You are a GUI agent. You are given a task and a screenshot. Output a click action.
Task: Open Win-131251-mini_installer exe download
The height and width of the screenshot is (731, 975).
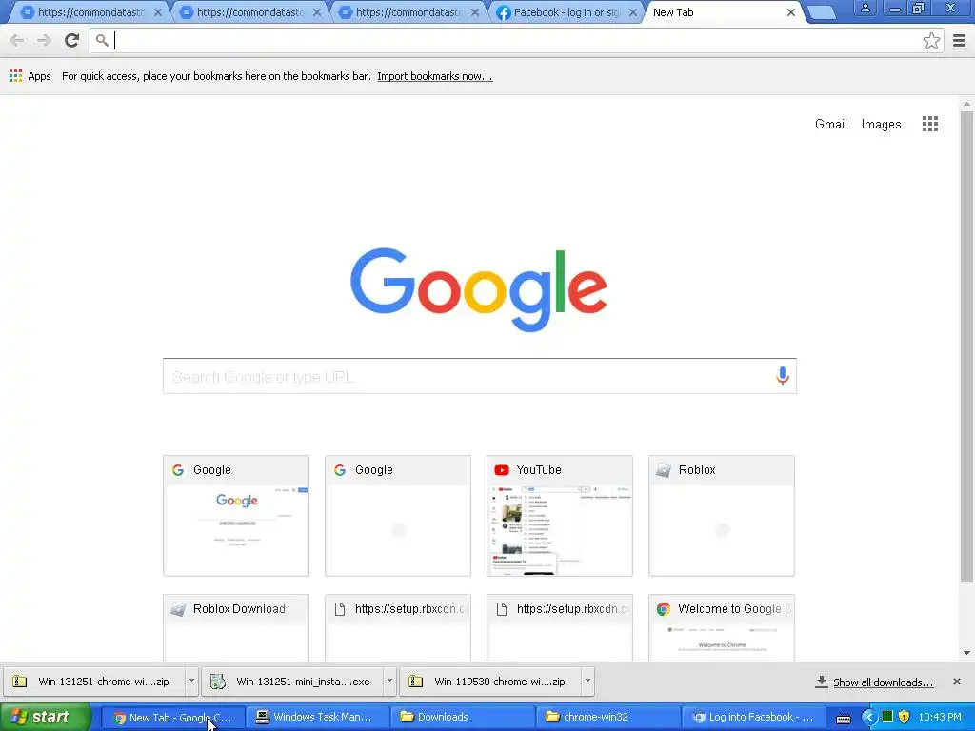293,682
